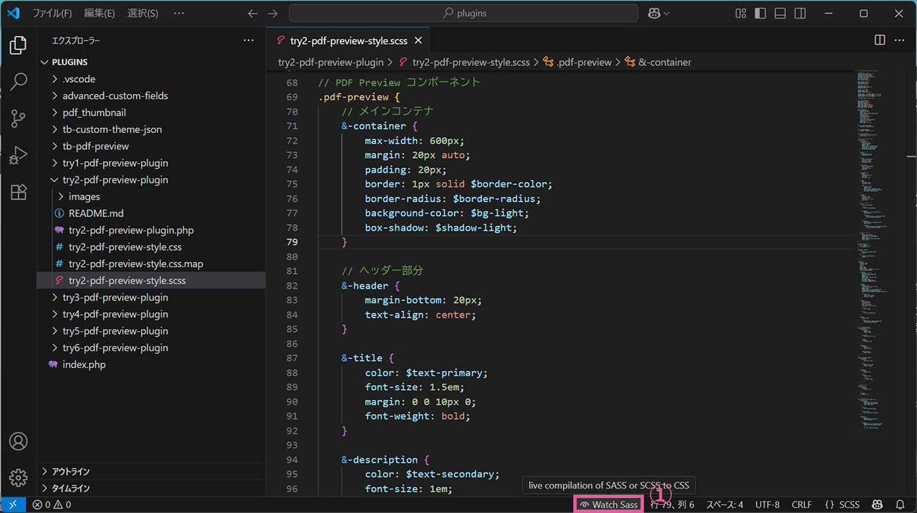Open the Manage gear icon
917x513 pixels.
[18, 477]
